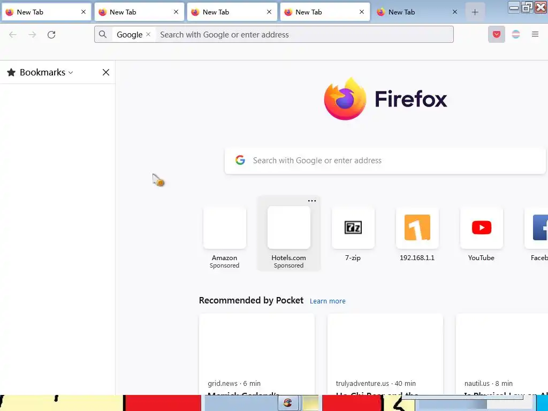This screenshot has width=548, height=411.
Task: Select the New Tab tab beside the plus button
Action: point(417,12)
